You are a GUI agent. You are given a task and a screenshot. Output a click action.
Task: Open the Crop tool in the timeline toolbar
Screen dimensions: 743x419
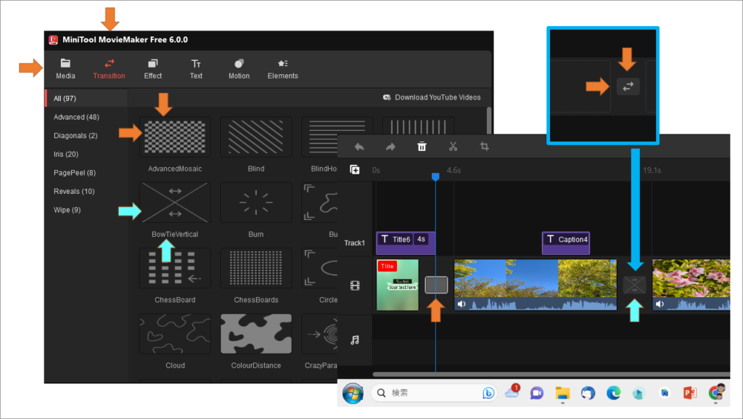pyautogui.click(x=484, y=146)
